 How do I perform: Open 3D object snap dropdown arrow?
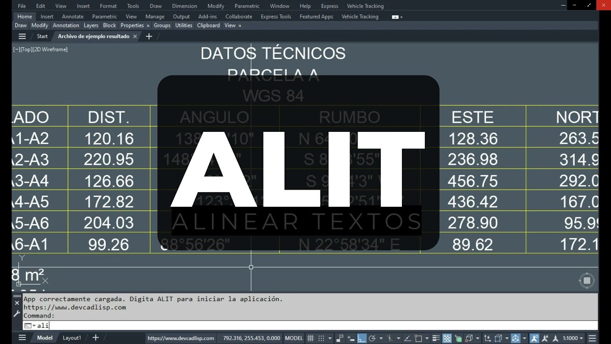(478, 338)
